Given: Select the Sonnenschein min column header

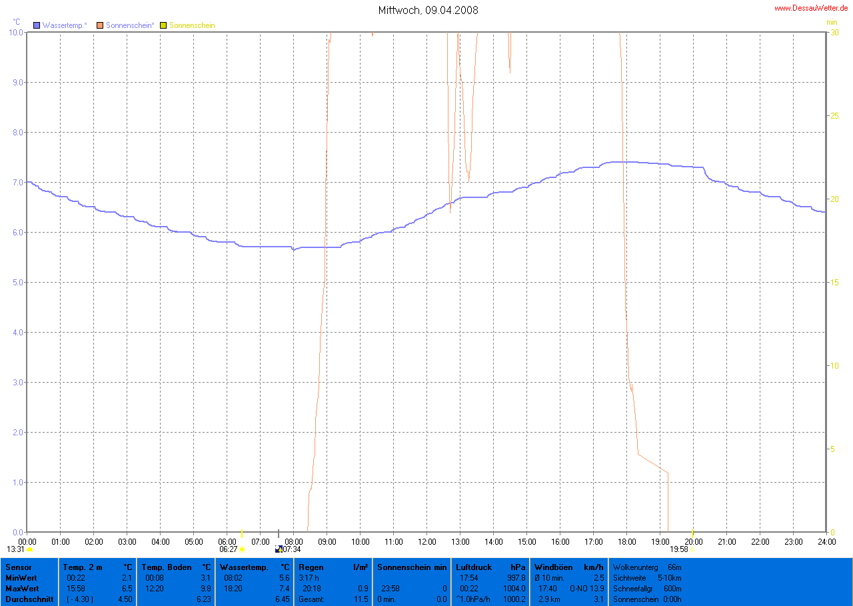Looking at the screenshot, I should pos(412,567).
